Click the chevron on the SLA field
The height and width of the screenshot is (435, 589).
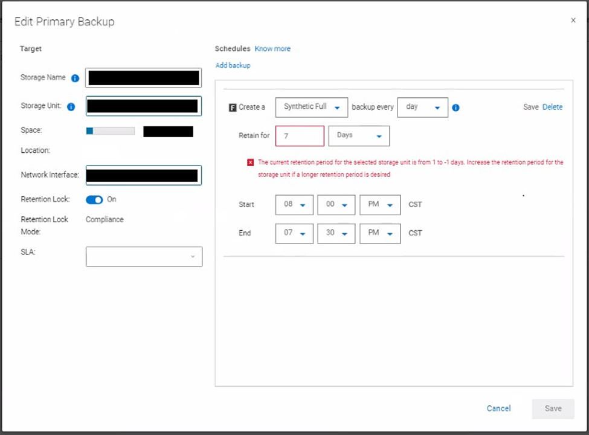click(x=193, y=256)
